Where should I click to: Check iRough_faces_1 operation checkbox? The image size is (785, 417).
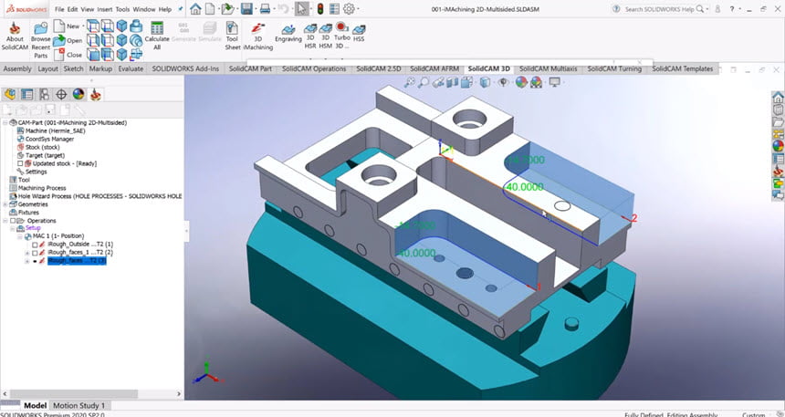coord(35,253)
